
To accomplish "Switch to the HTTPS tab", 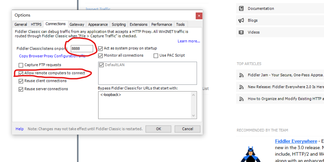I will 36,24.
